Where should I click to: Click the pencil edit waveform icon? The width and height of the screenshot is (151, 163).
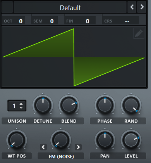tap(139, 33)
